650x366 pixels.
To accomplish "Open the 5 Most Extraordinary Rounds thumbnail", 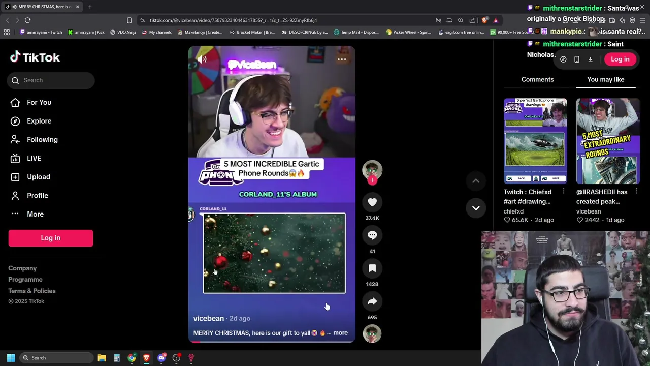I will point(608,141).
